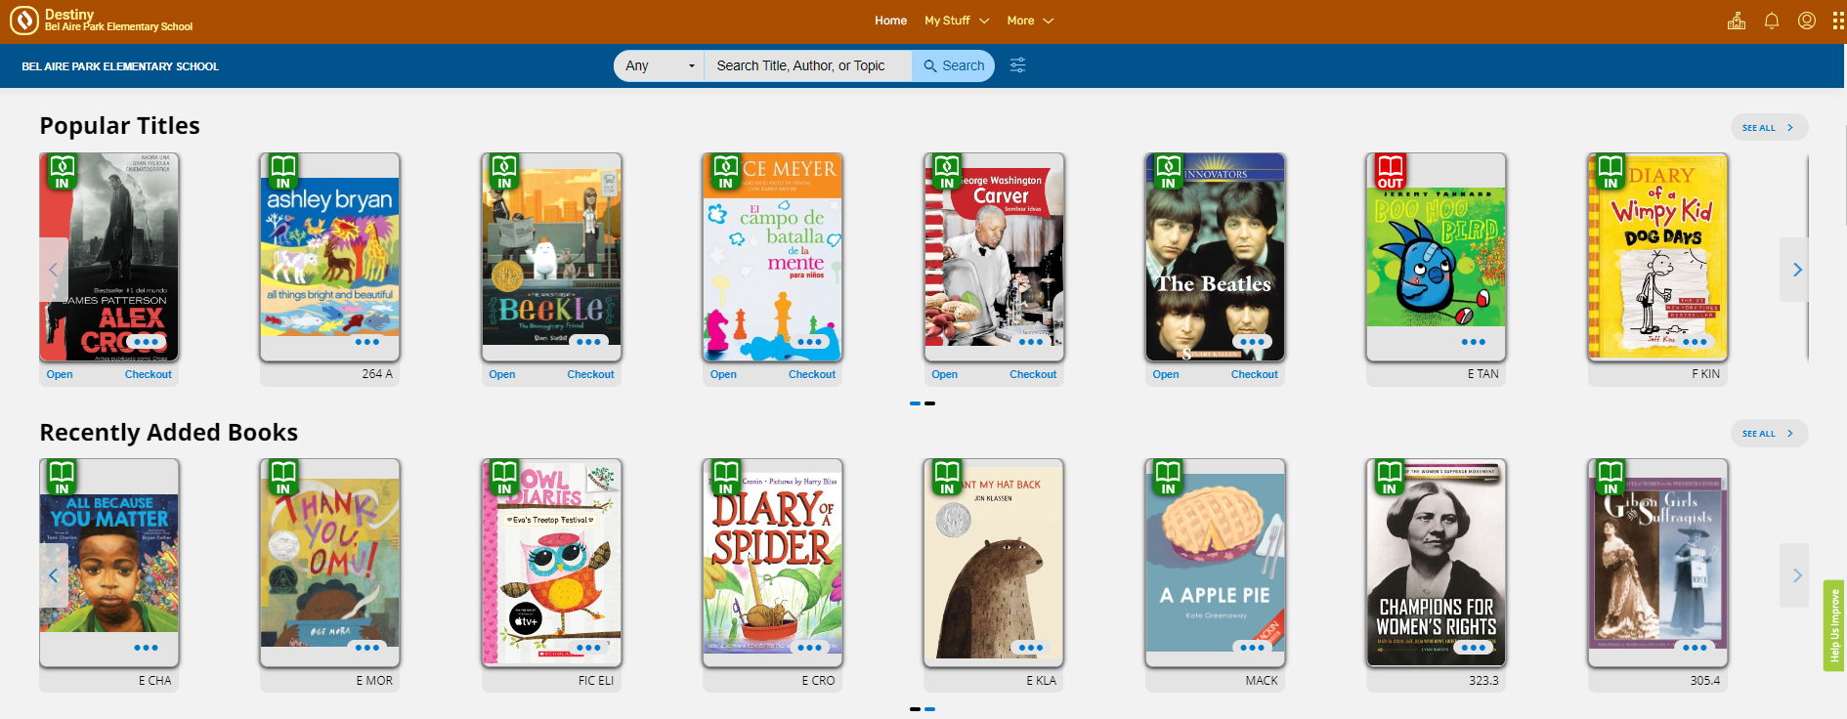The width and height of the screenshot is (1847, 719).
Task: Open the Beekle ebook
Action: (x=502, y=374)
